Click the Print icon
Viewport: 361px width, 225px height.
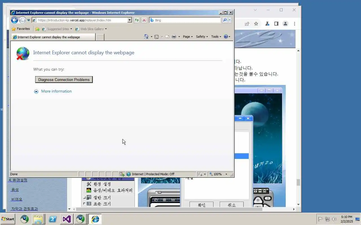174,37
